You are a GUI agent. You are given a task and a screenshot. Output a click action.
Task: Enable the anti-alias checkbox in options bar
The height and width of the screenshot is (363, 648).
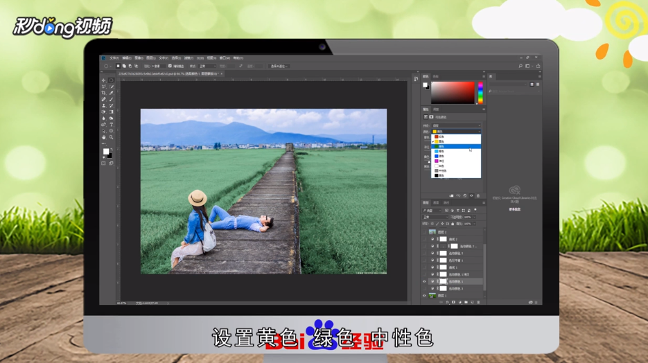click(170, 66)
